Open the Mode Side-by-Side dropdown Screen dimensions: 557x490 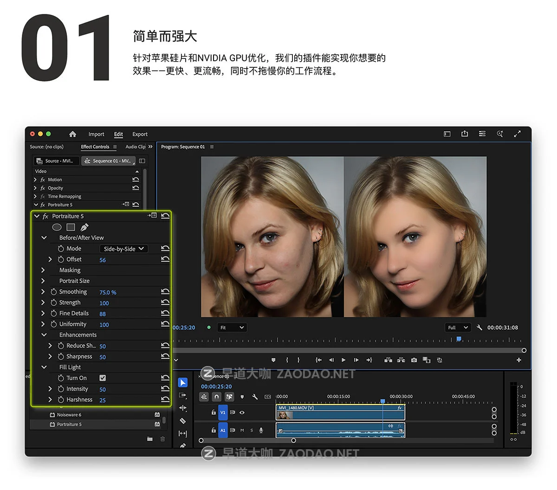tap(123, 249)
